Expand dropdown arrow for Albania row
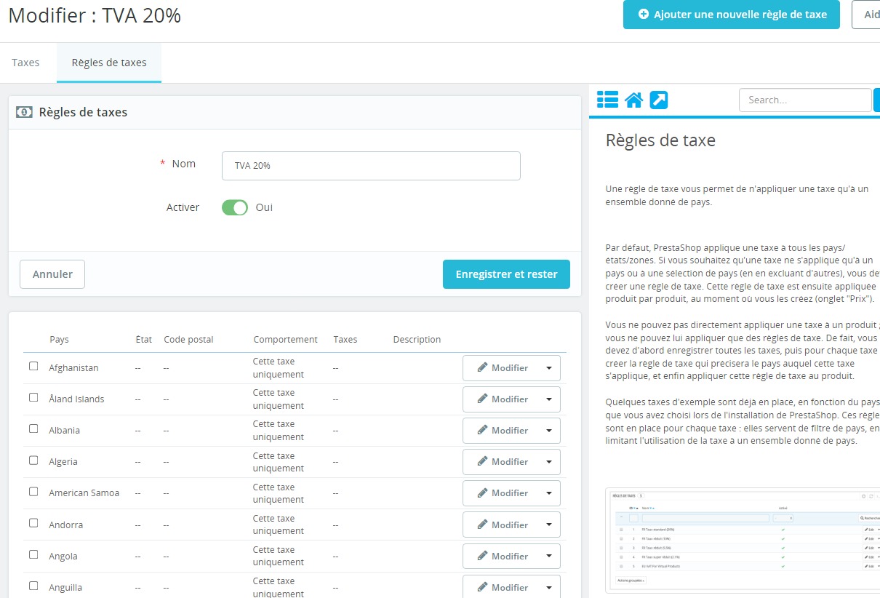Screen dimensions: 880x598 tap(549, 431)
